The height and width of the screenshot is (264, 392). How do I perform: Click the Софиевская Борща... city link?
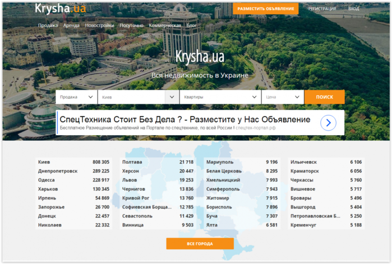(147, 207)
